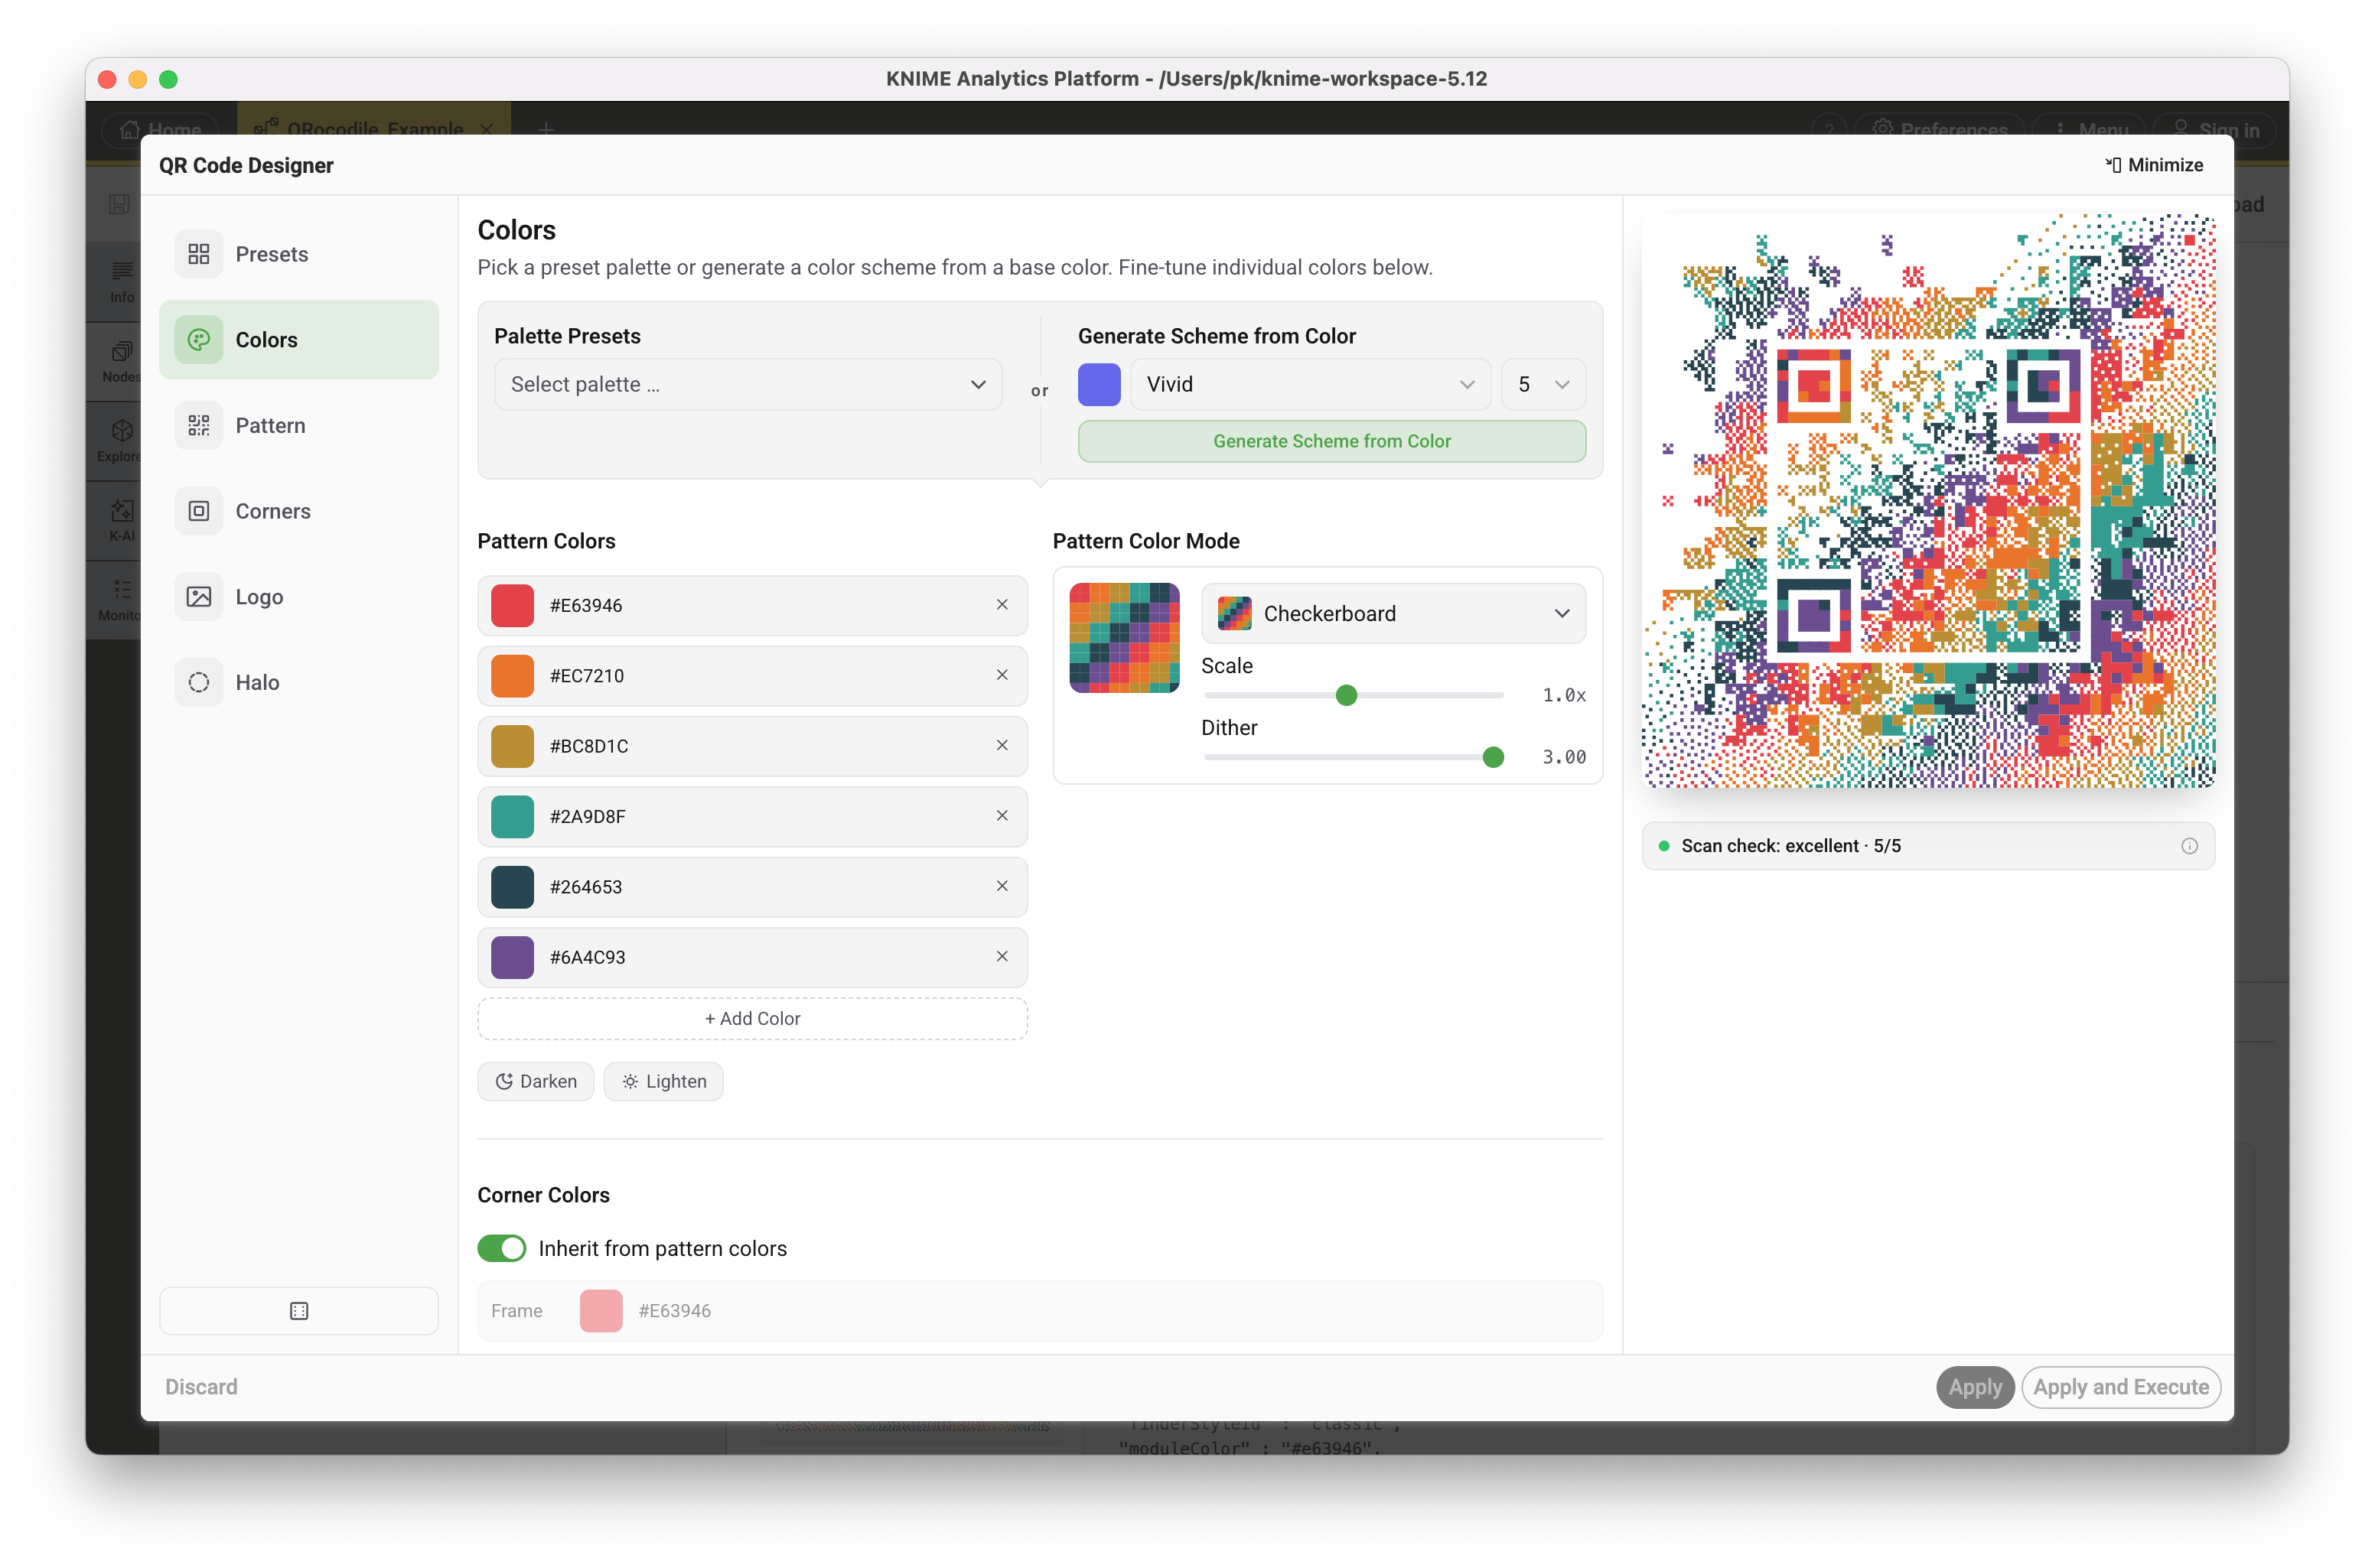Lighten the pattern colors
The image size is (2375, 1568).
pos(663,1082)
